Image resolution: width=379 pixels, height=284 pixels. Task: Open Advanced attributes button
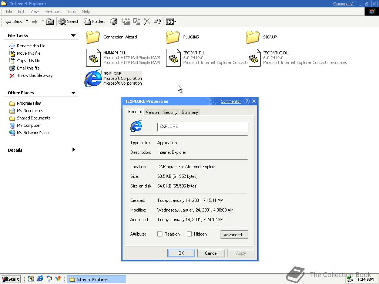click(x=234, y=234)
